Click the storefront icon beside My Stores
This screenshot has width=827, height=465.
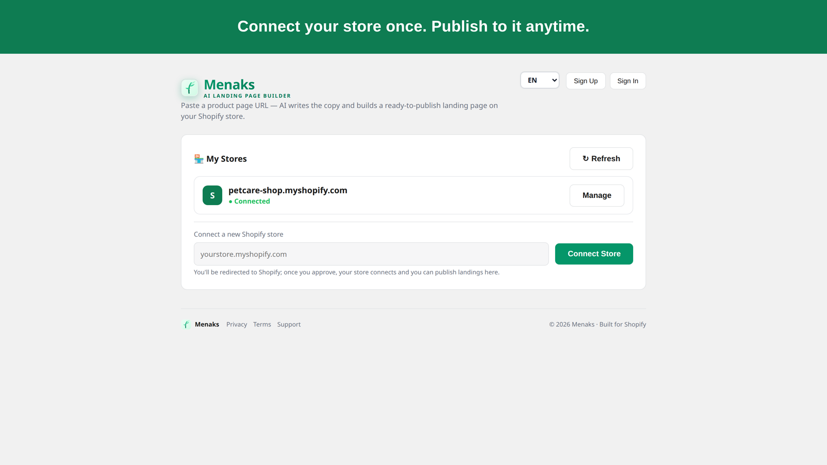(198, 159)
